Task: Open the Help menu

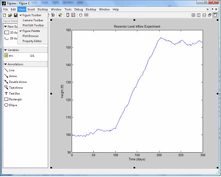Action: pyautogui.click(x=116, y=9)
